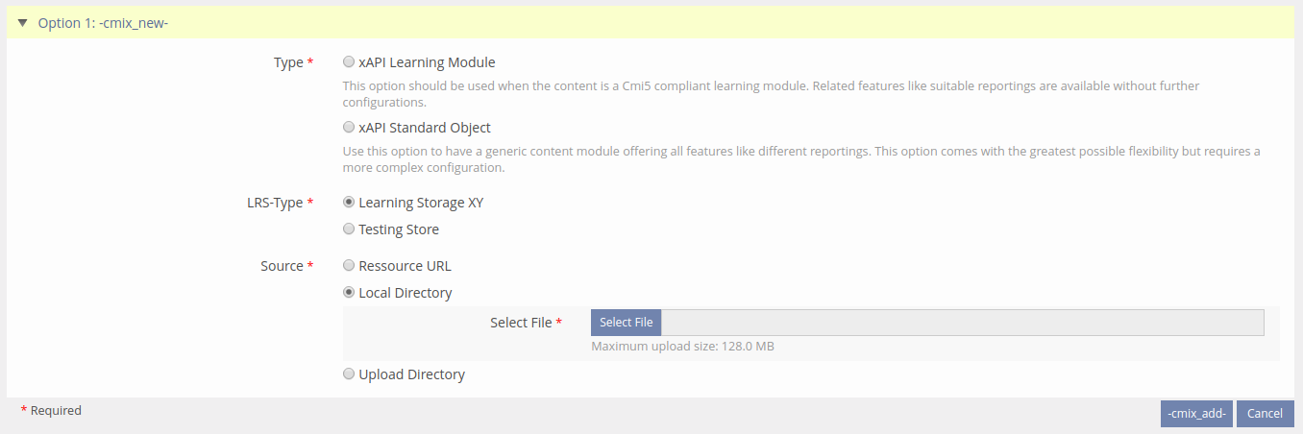The image size is (1303, 434).
Task: Click the 'Maximum upload size: 128.0 MB' hint
Action: click(682, 347)
